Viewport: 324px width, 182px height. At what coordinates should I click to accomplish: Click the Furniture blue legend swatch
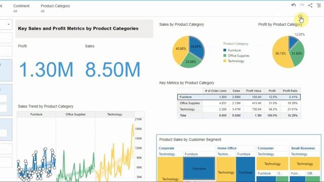click(225, 50)
